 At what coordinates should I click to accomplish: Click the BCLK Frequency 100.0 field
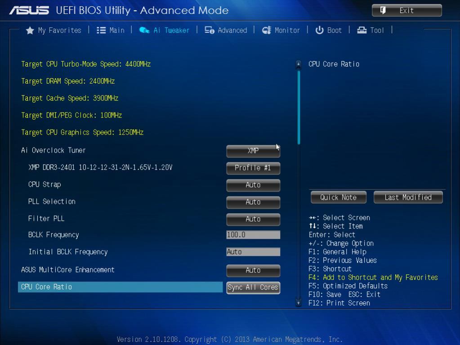tap(253, 235)
